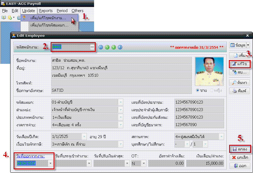This screenshot has width=253, height=173.
Task: Click the เพิ่ม add new employee button
Action: [x=240, y=56]
